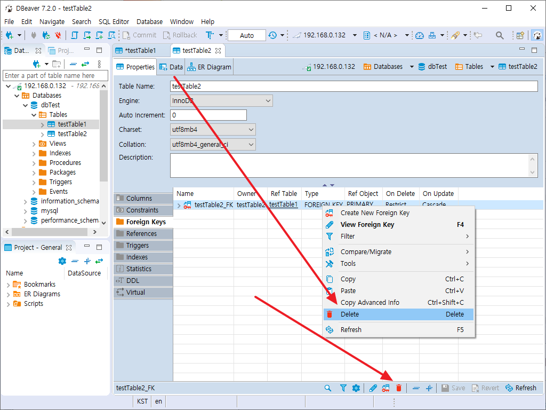Click the transaction mode icon beside Rollback
Screen dimensions: 546x410
209,35
